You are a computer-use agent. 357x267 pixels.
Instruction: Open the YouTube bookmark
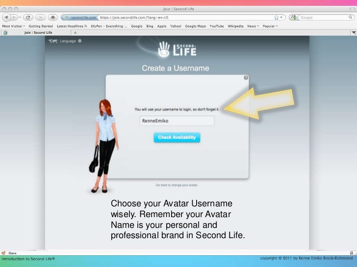click(x=217, y=26)
